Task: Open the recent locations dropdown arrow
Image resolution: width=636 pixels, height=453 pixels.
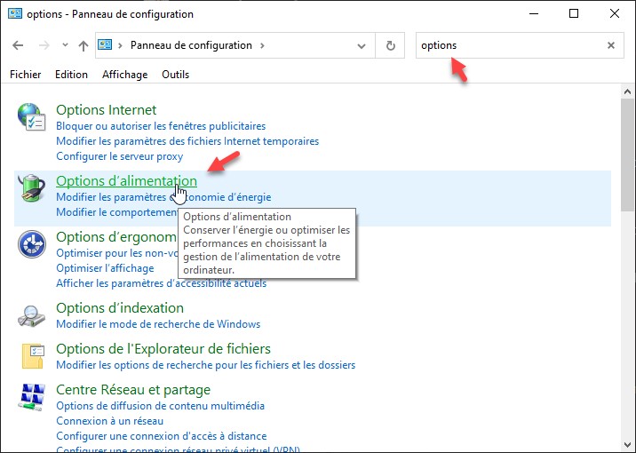Action: click(x=64, y=45)
